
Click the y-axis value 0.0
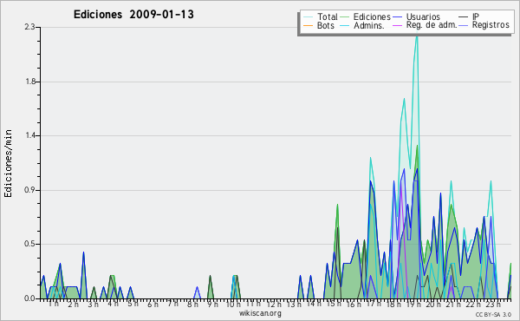(x=30, y=298)
